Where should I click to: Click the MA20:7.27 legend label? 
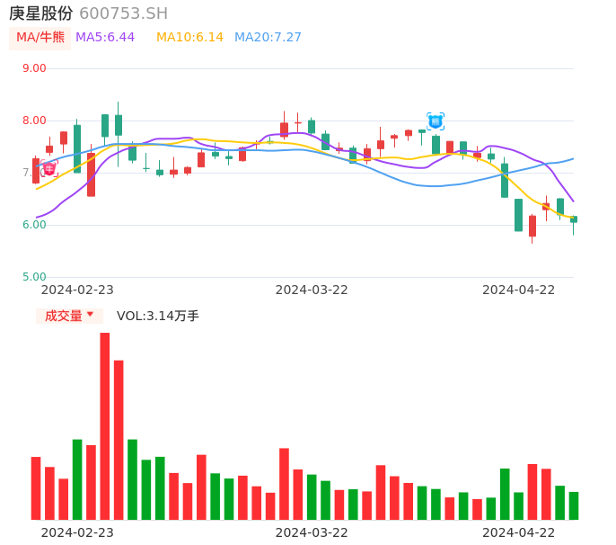(268, 38)
